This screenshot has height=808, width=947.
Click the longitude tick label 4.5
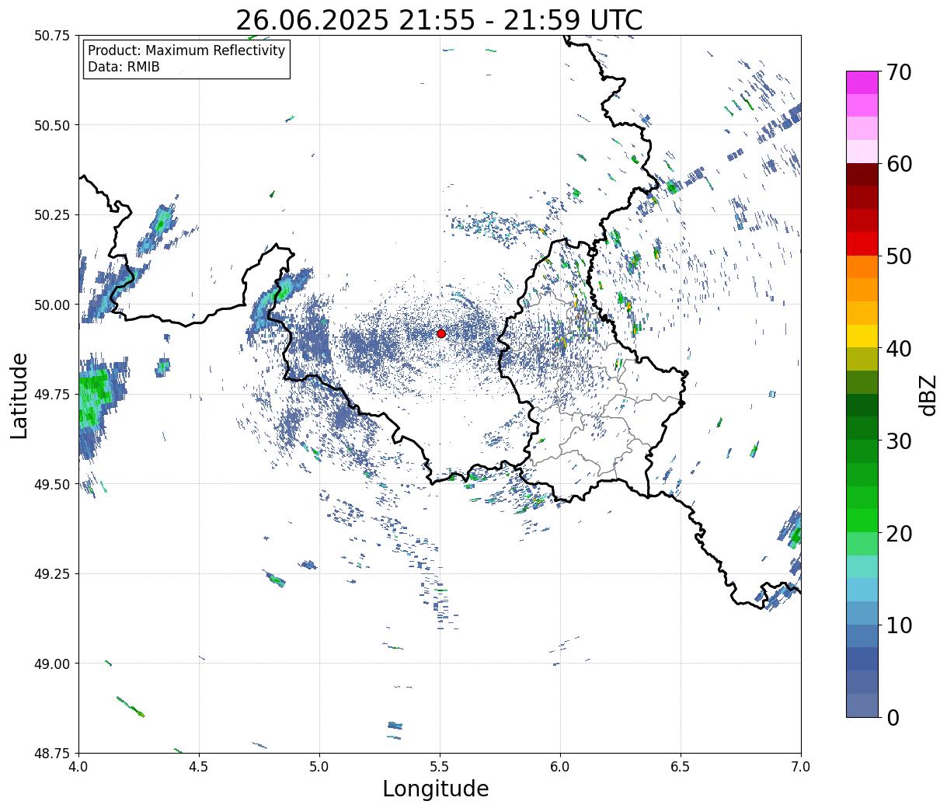coord(199,767)
